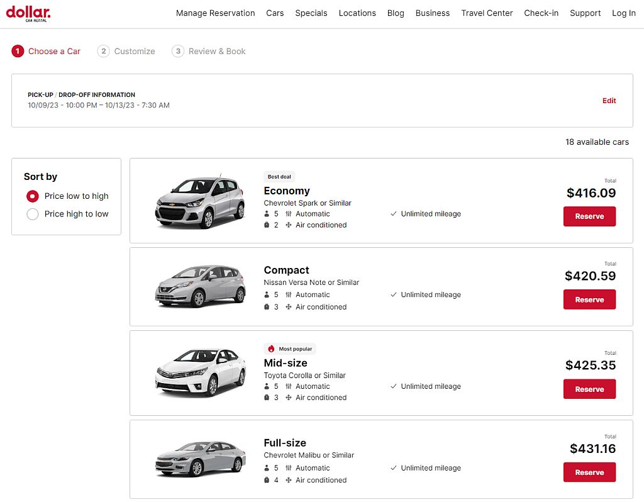Screen dimensions: 644x502
Task: Click the Nissan Versa Note thumbnail image
Action: tap(199, 286)
